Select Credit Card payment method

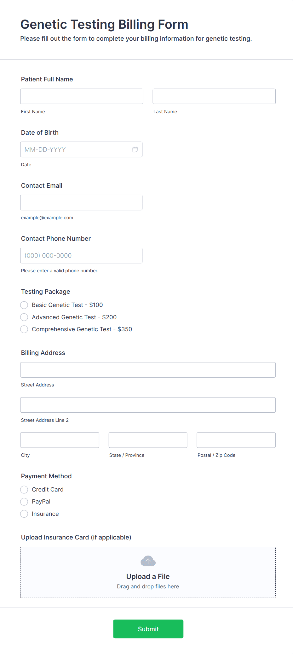[x=24, y=490]
